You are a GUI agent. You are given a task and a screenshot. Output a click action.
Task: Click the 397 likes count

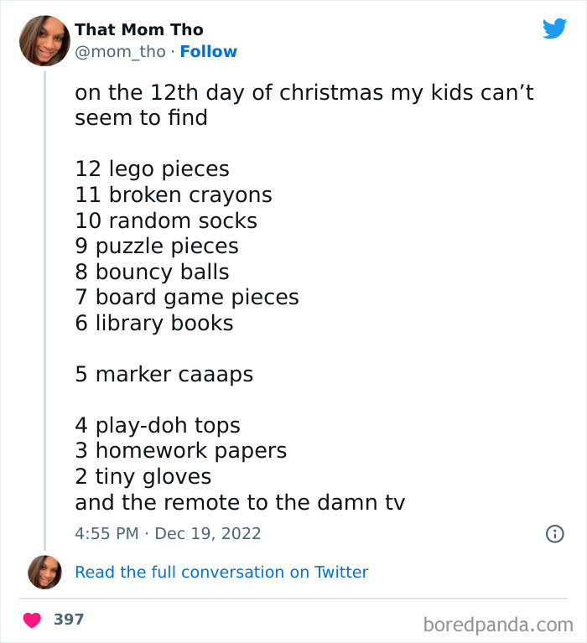[69, 620]
